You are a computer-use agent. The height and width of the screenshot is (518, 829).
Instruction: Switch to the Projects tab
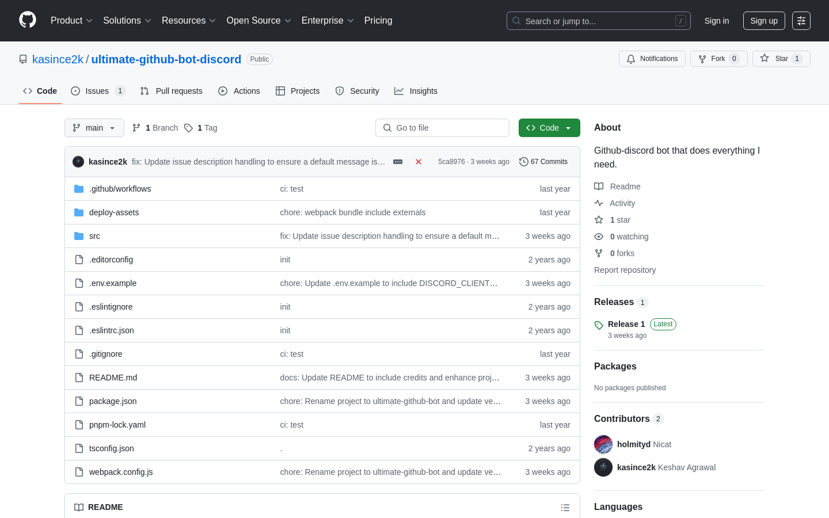(x=298, y=91)
